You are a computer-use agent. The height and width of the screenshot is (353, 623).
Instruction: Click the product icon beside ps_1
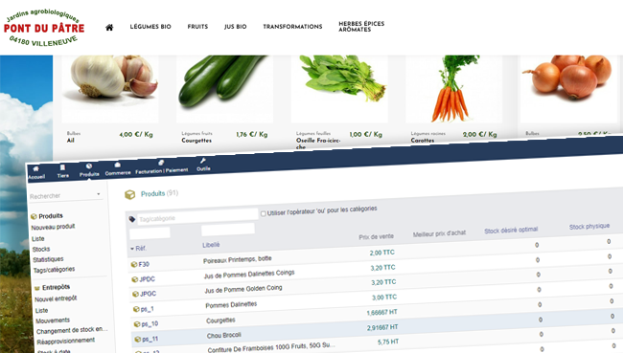136,309
